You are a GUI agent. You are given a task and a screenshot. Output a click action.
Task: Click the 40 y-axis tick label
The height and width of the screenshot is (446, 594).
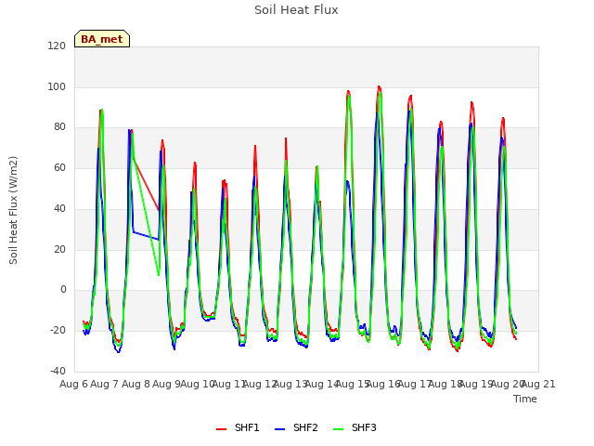59,208
